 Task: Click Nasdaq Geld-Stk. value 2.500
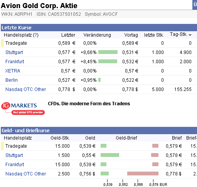[x=64, y=174]
